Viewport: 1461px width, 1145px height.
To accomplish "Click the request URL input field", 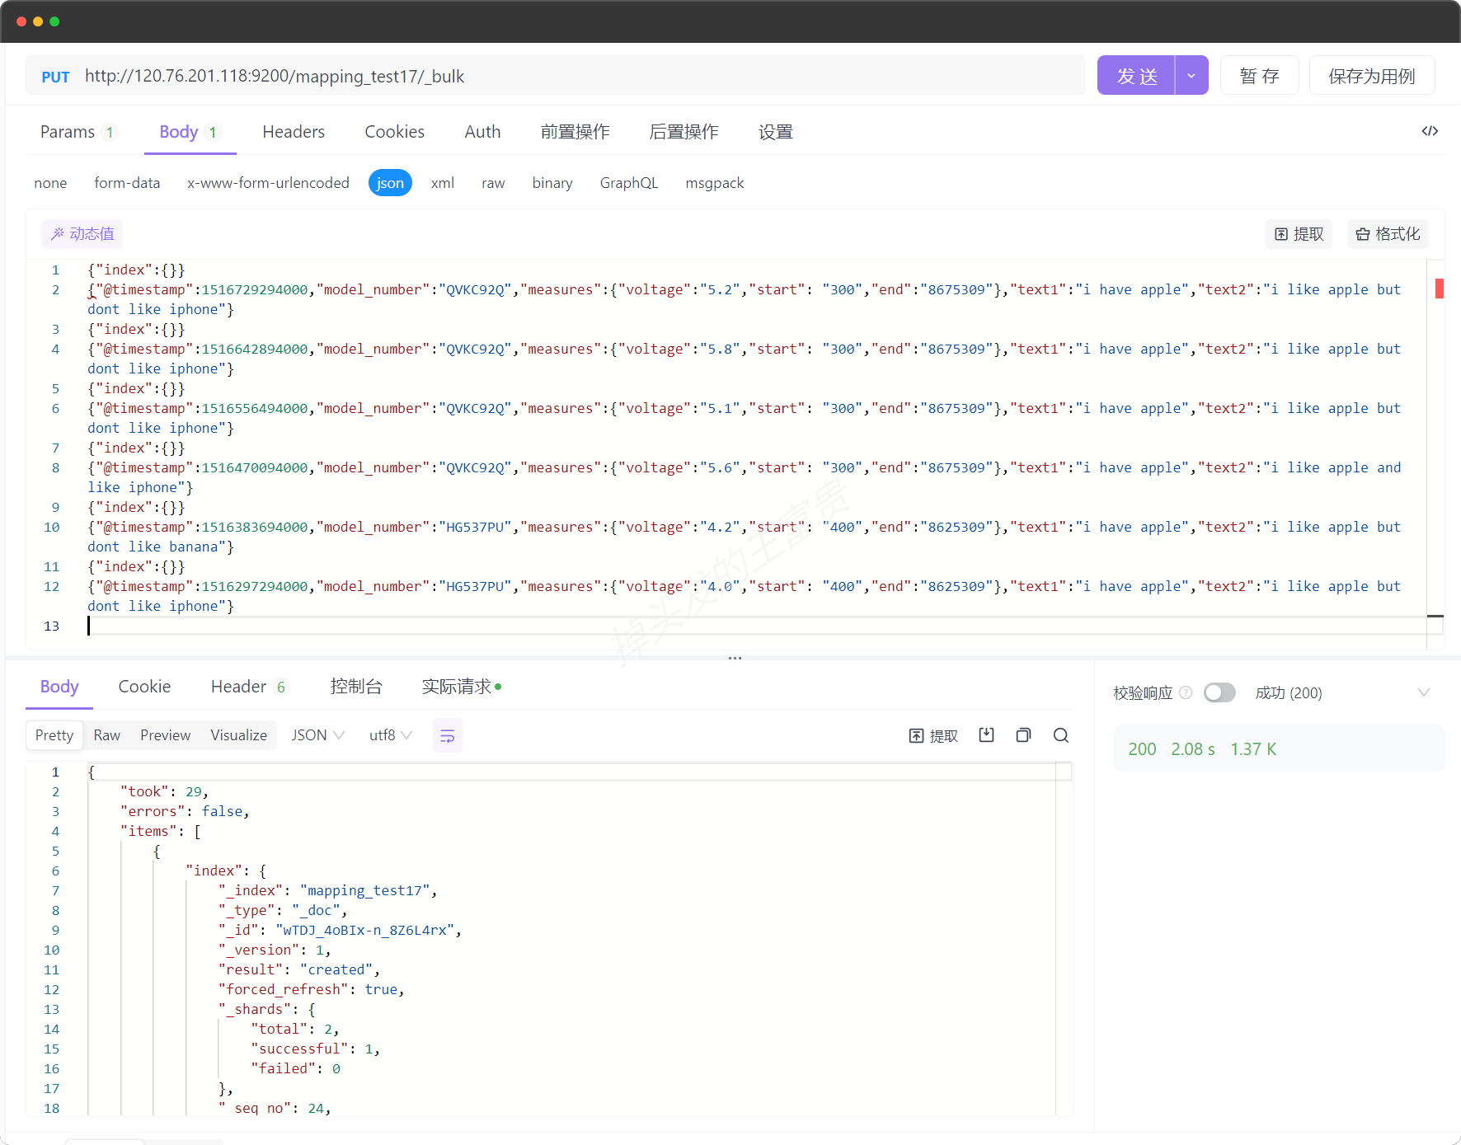I will pos(581,76).
